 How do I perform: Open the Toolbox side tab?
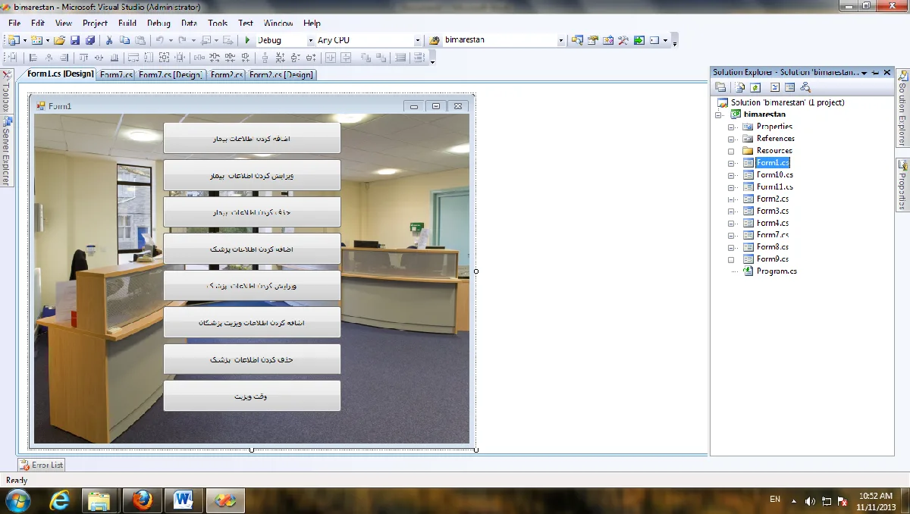tap(5, 91)
